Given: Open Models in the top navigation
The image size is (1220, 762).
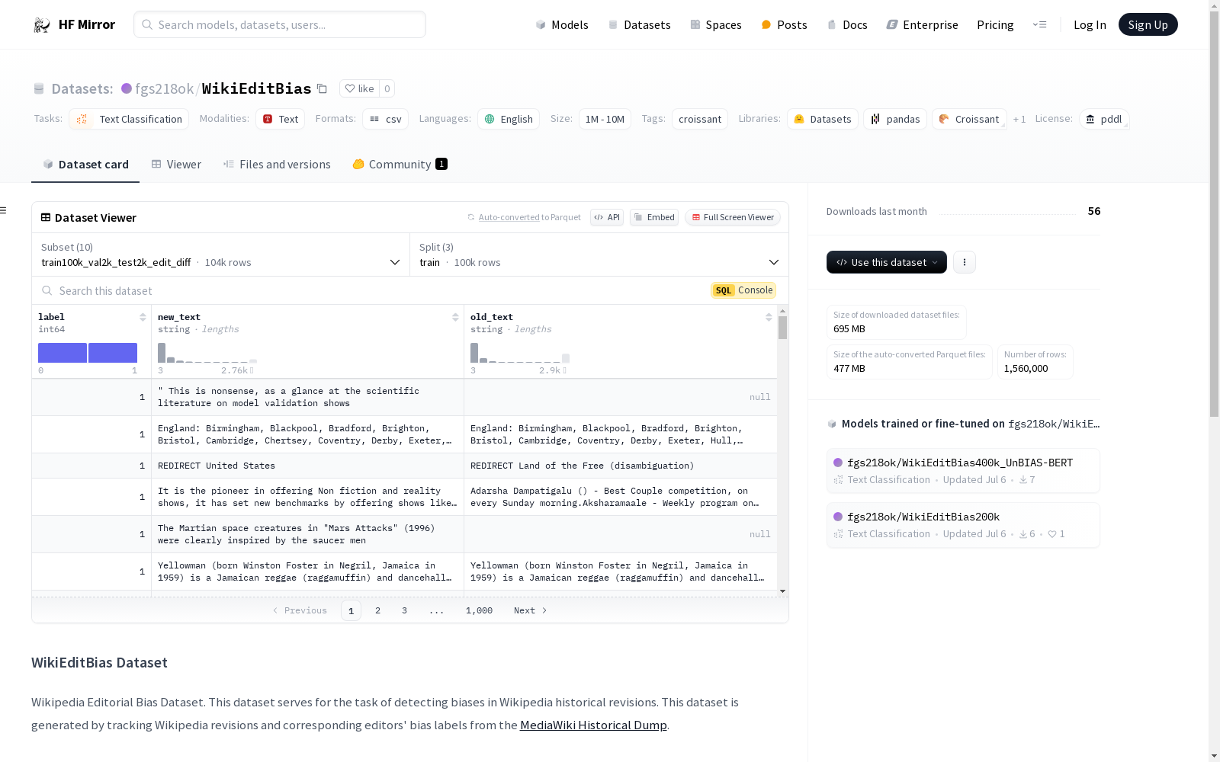Looking at the screenshot, I should click(x=562, y=25).
